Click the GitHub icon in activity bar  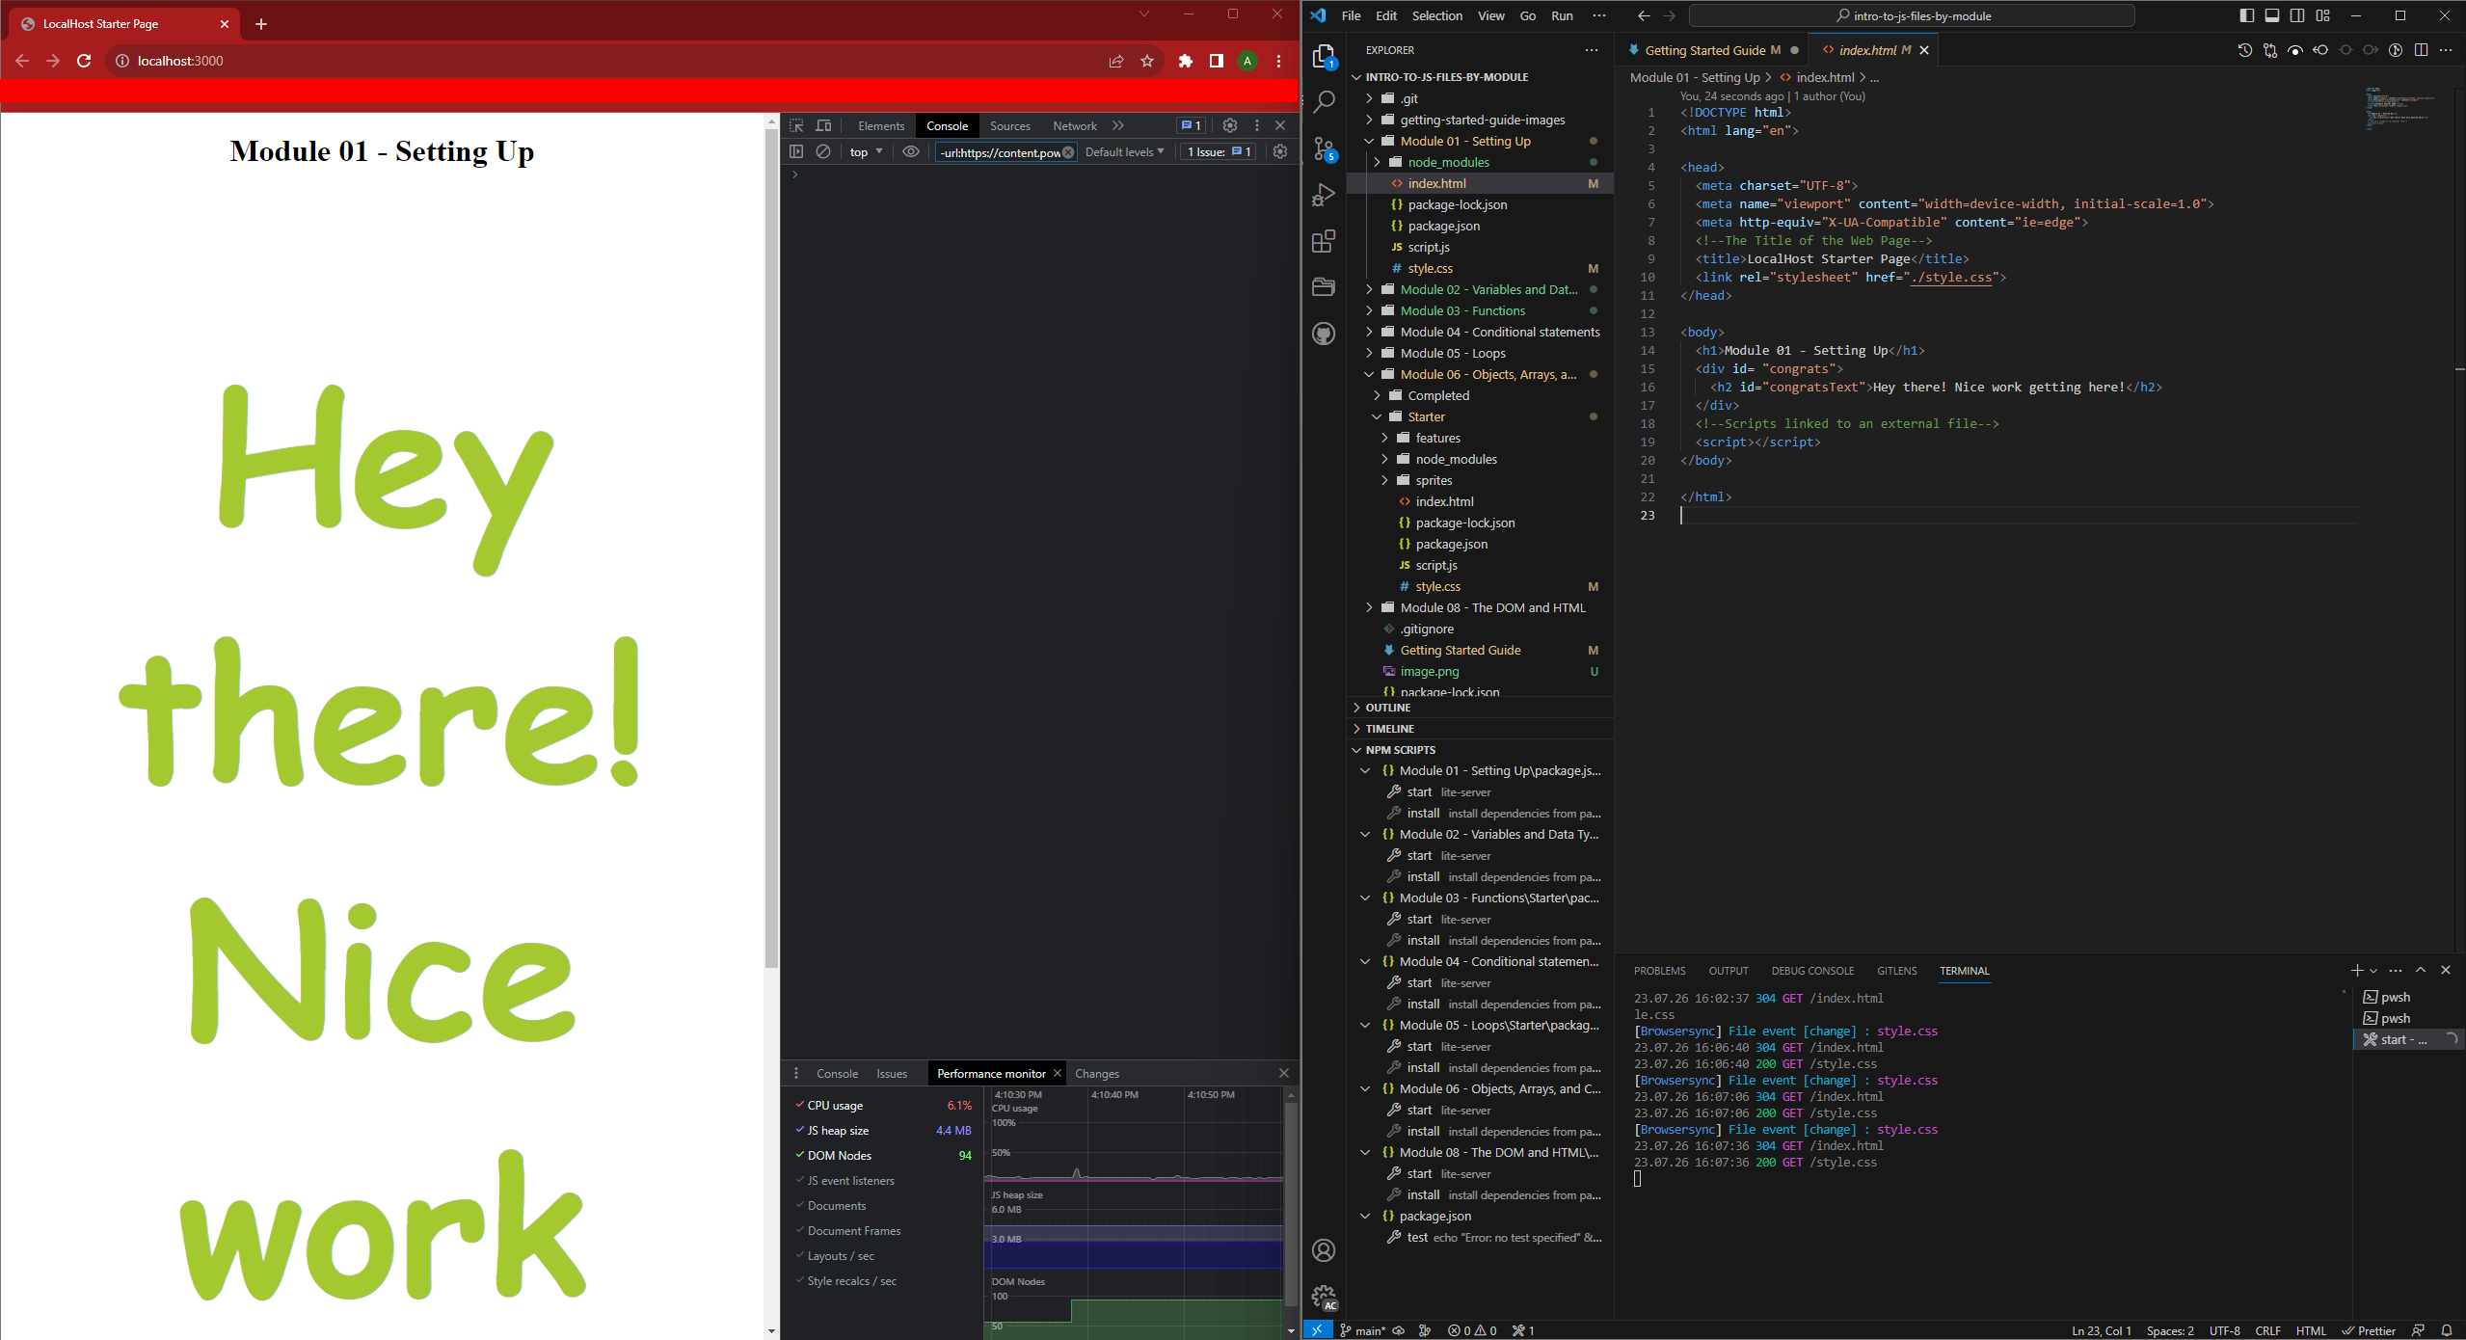pos(1325,334)
